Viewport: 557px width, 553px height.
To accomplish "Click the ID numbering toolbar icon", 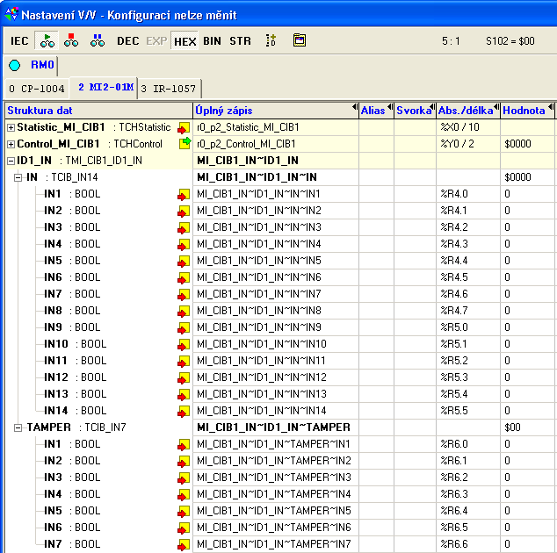I will pyautogui.click(x=271, y=40).
